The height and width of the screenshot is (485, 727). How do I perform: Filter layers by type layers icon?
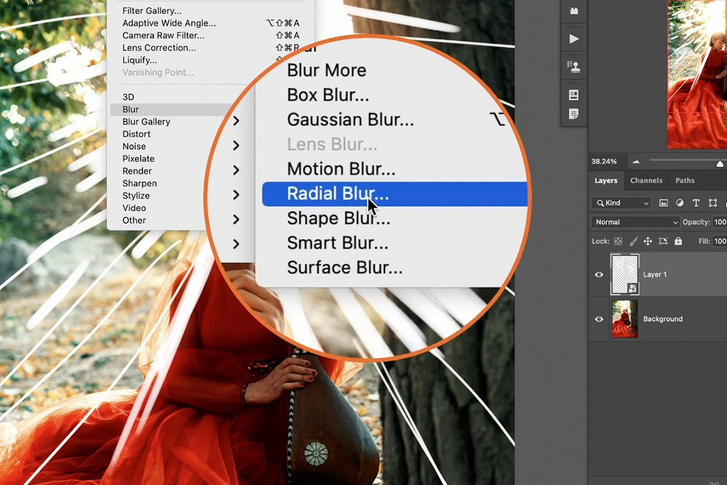(x=696, y=203)
